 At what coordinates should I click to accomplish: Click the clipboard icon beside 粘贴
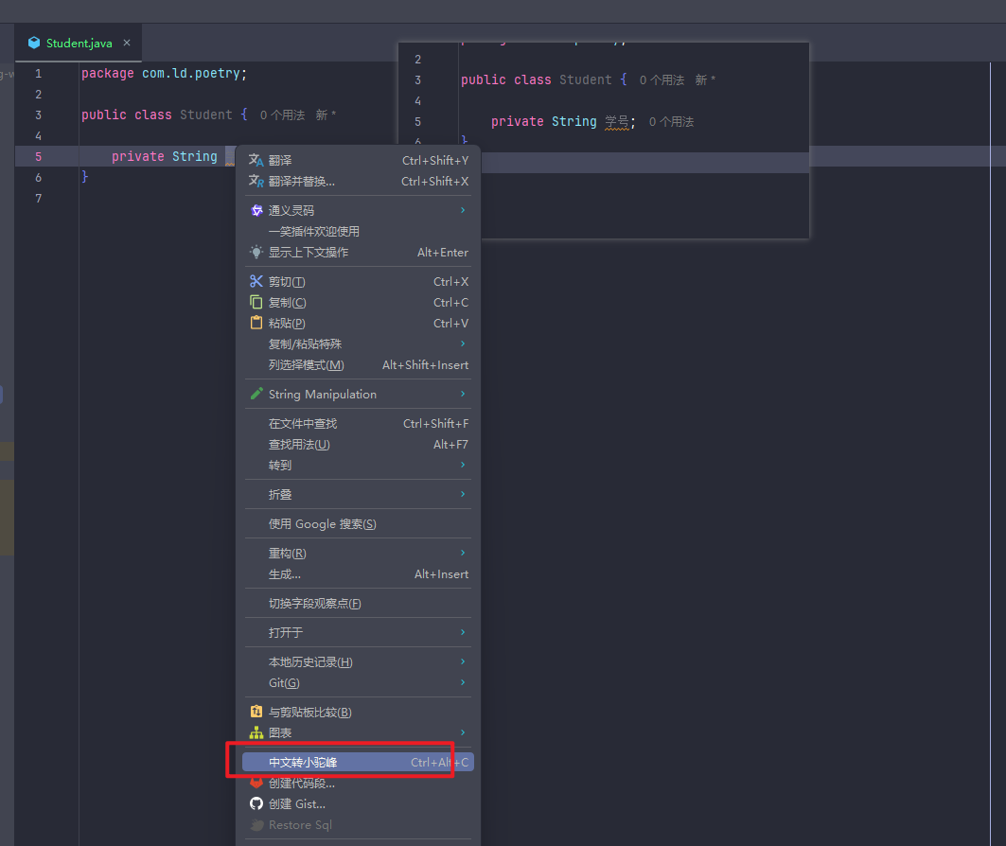coord(256,324)
